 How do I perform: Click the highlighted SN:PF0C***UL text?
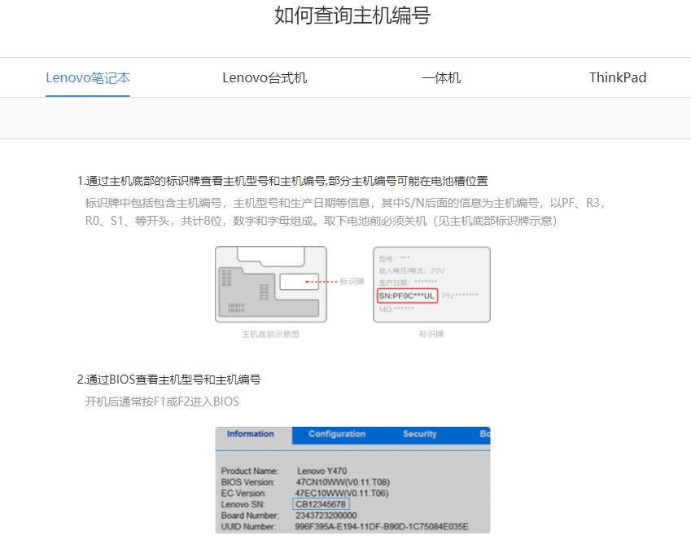click(x=407, y=296)
